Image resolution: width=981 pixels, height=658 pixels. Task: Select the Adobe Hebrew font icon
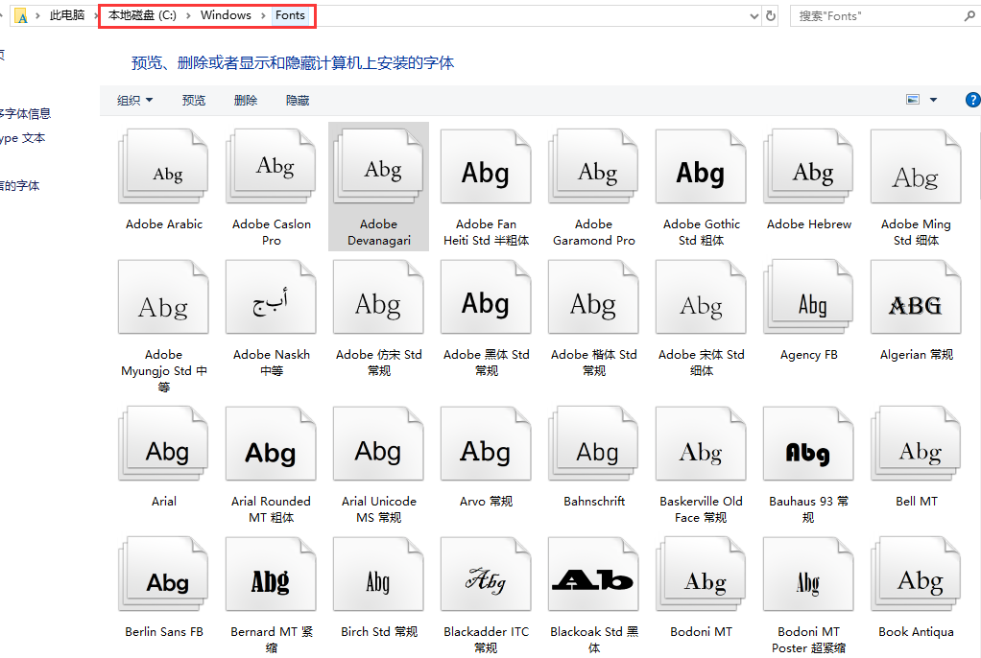809,166
